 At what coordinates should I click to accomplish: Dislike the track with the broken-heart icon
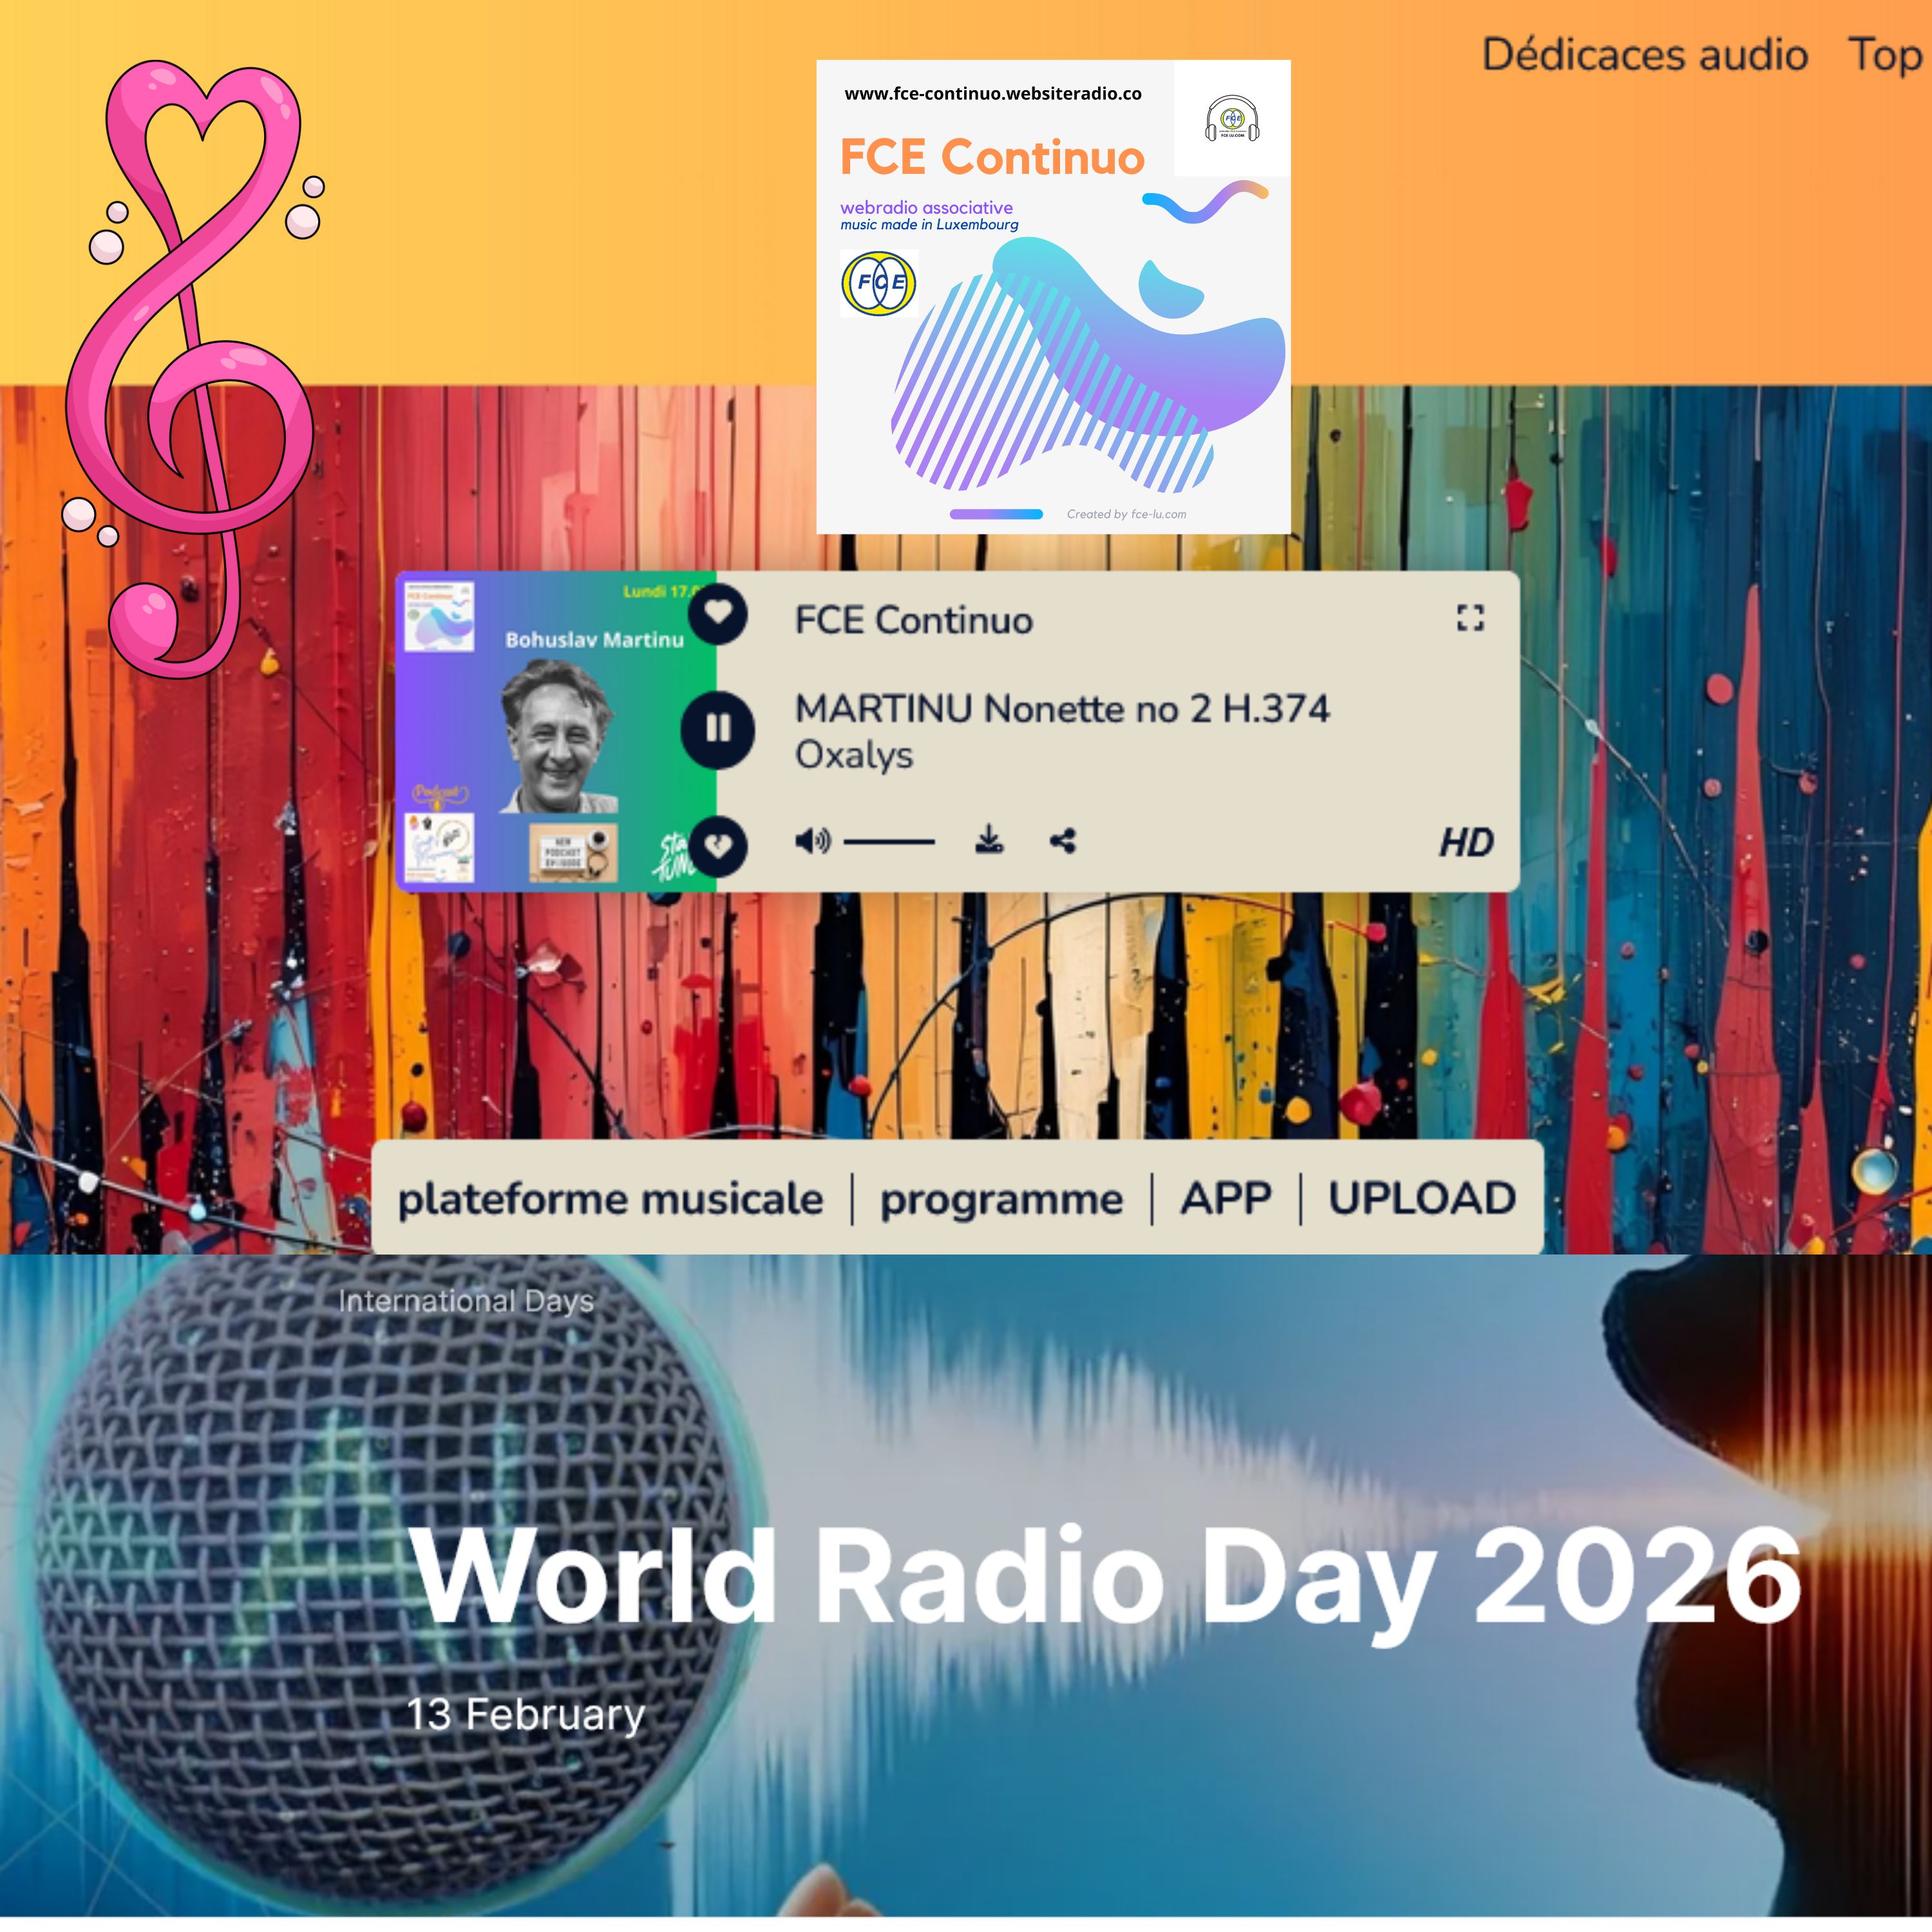point(718,846)
